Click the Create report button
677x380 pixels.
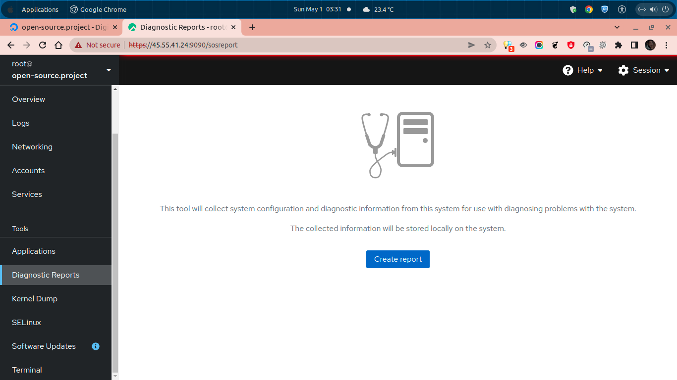[398, 259]
